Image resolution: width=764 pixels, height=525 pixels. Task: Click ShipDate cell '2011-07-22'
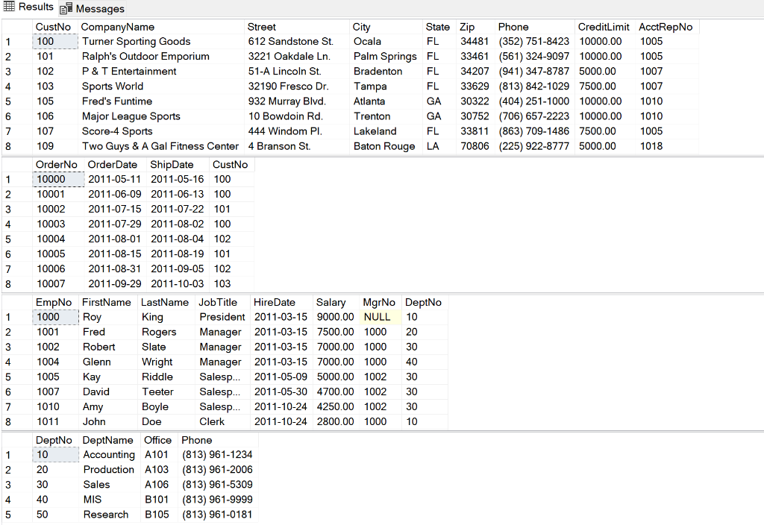coord(178,210)
